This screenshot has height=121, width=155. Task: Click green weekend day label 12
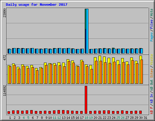59,118
